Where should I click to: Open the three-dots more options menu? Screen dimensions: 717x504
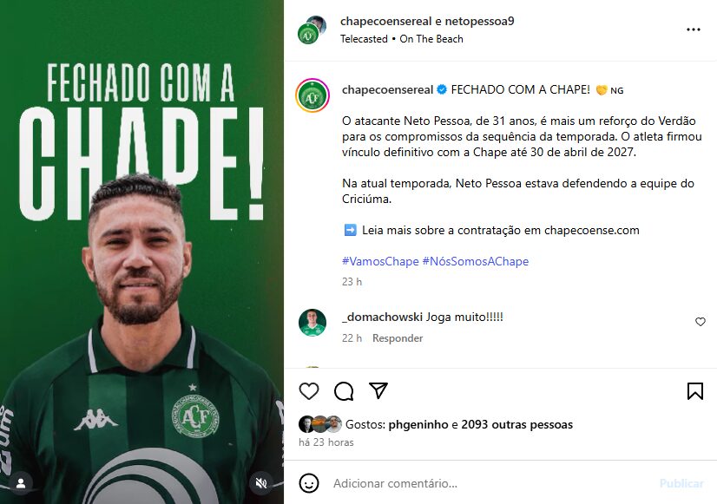(x=694, y=29)
